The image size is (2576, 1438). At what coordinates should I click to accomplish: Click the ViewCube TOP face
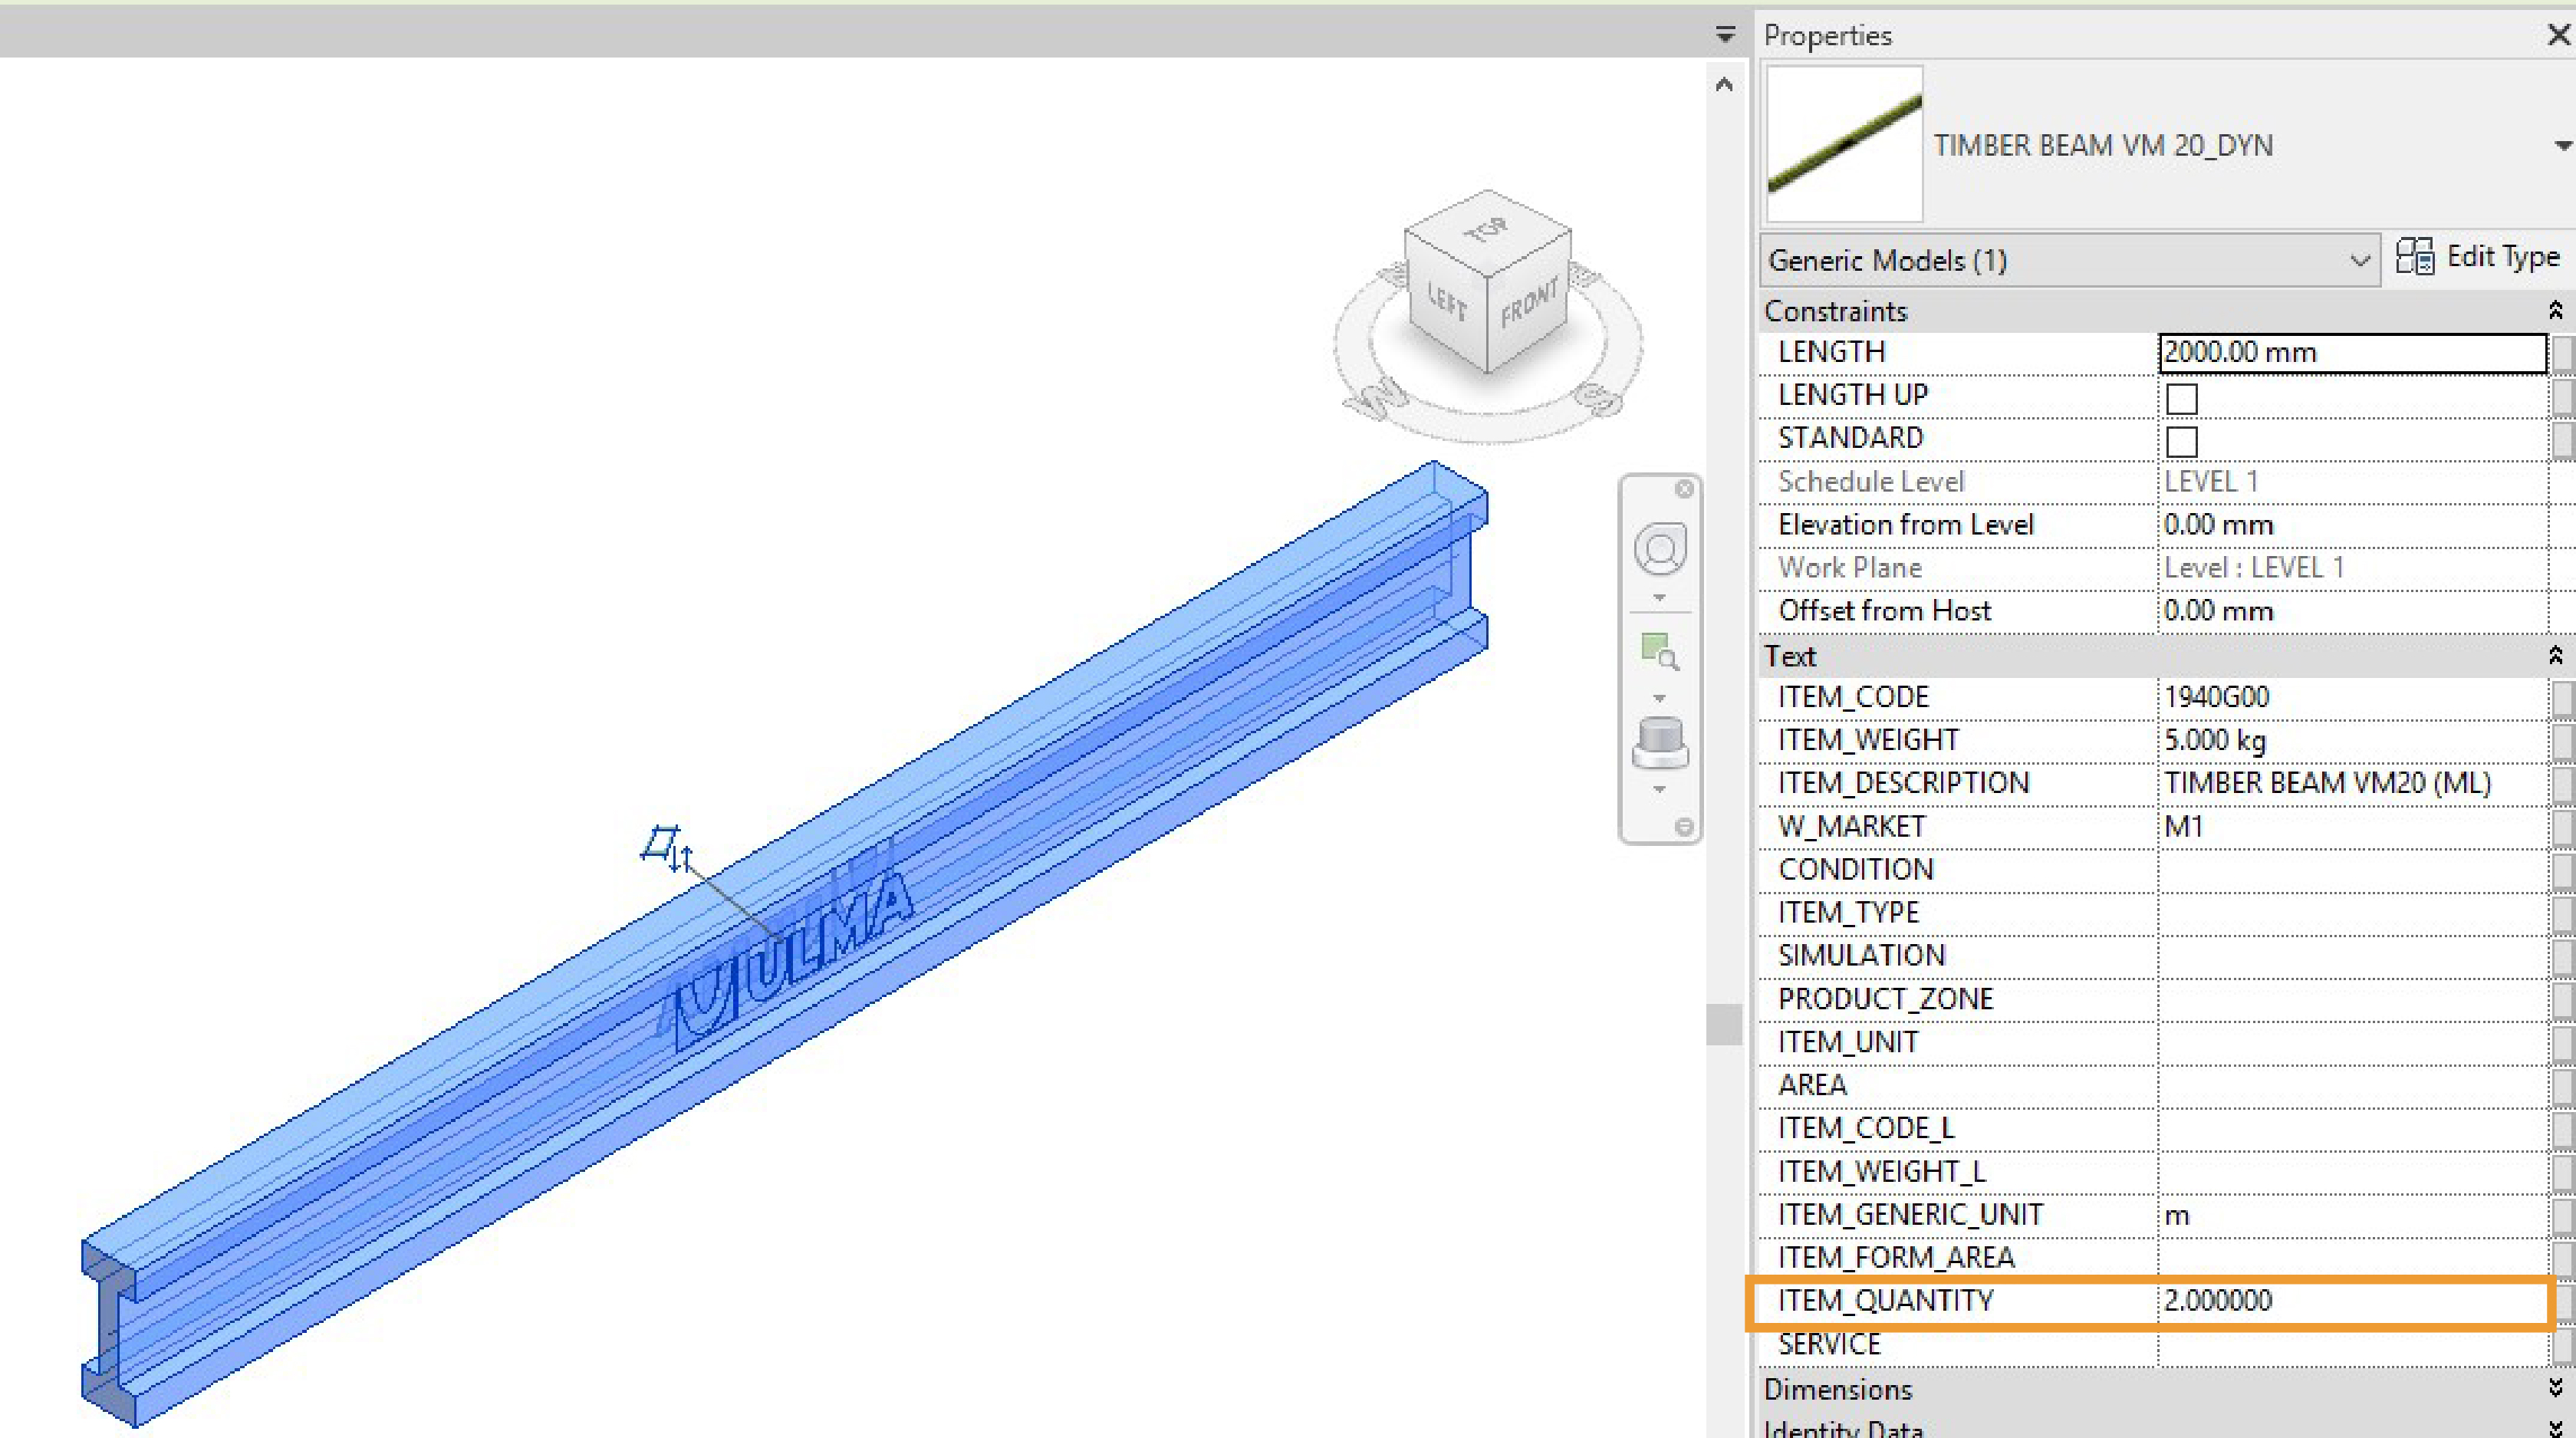click(x=1487, y=230)
